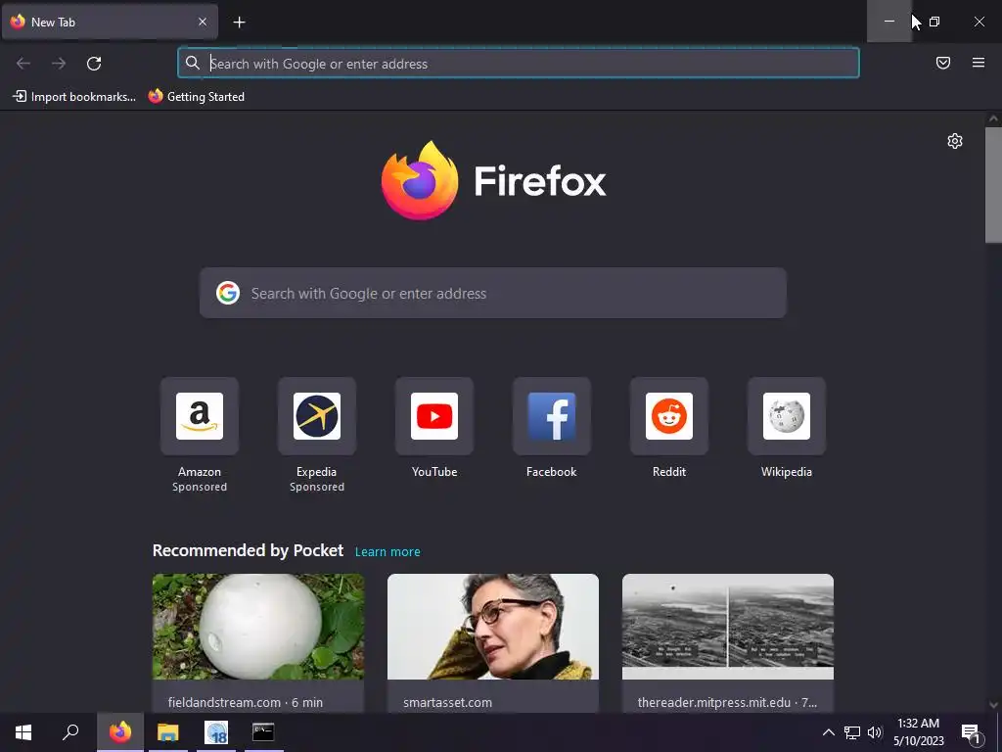Click the scrollbar down arrow
Image resolution: width=1002 pixels, height=752 pixels.
(x=993, y=705)
